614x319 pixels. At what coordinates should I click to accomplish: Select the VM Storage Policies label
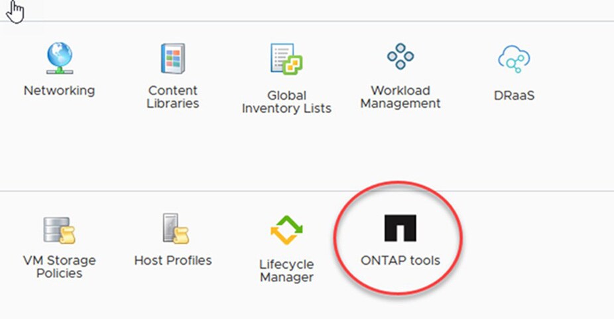point(59,267)
